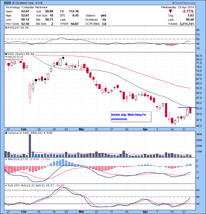
Task: Click the stochastic %D value 34.59
Action: 60,185
